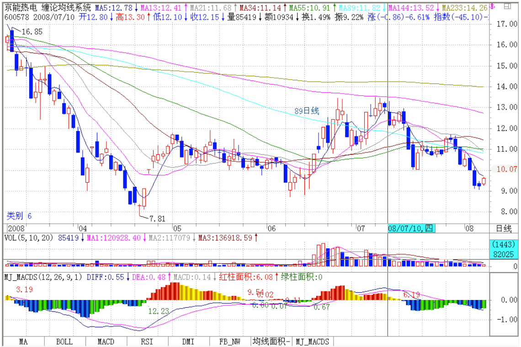Click the volume 量85419 value

coord(242,17)
